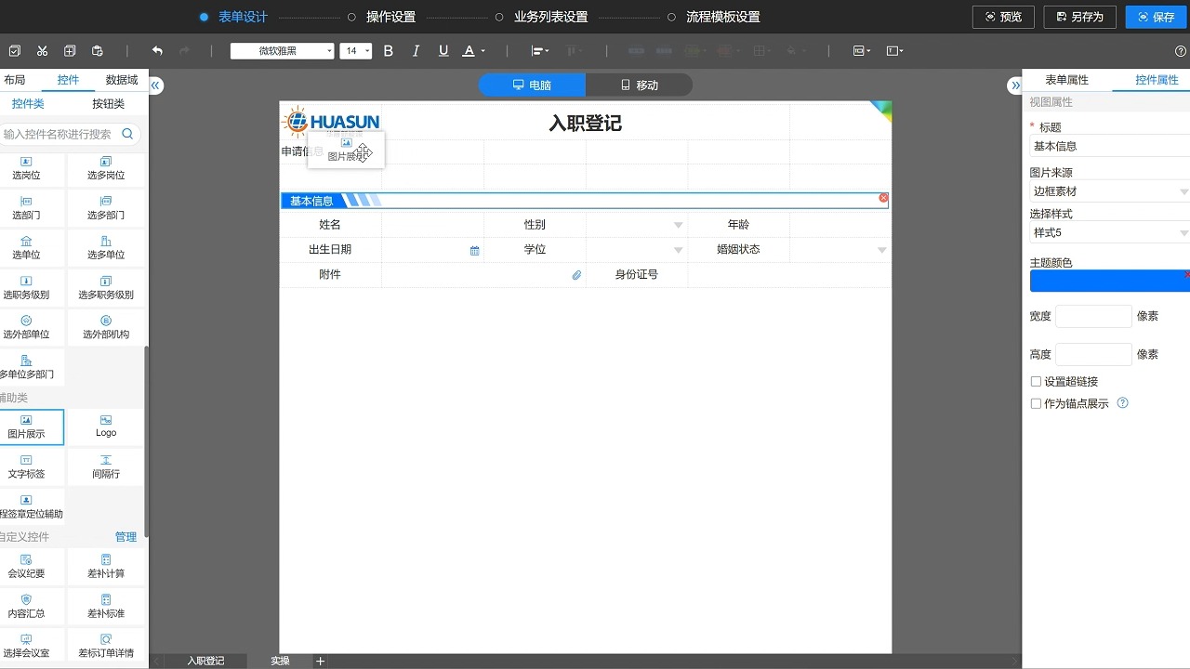1190x669 pixels.
Task: Click the paste clipboard icon in toolbar
Action: (98, 51)
